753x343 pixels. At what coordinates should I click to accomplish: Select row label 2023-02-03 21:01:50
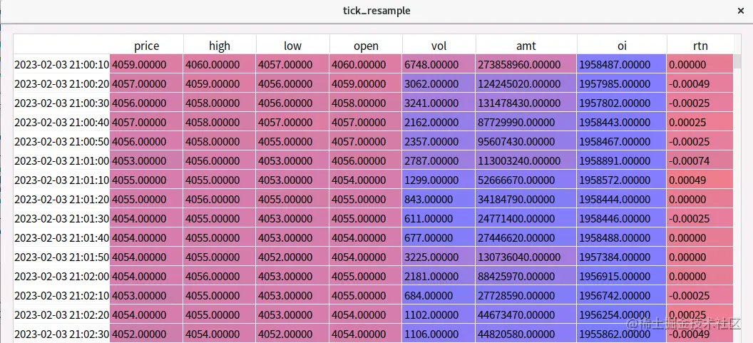tap(61, 257)
